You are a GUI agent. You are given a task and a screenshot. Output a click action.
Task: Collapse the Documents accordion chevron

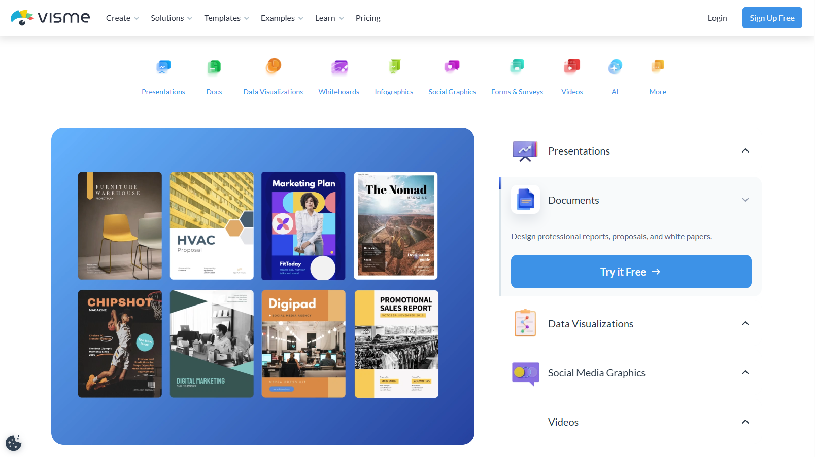click(x=745, y=200)
